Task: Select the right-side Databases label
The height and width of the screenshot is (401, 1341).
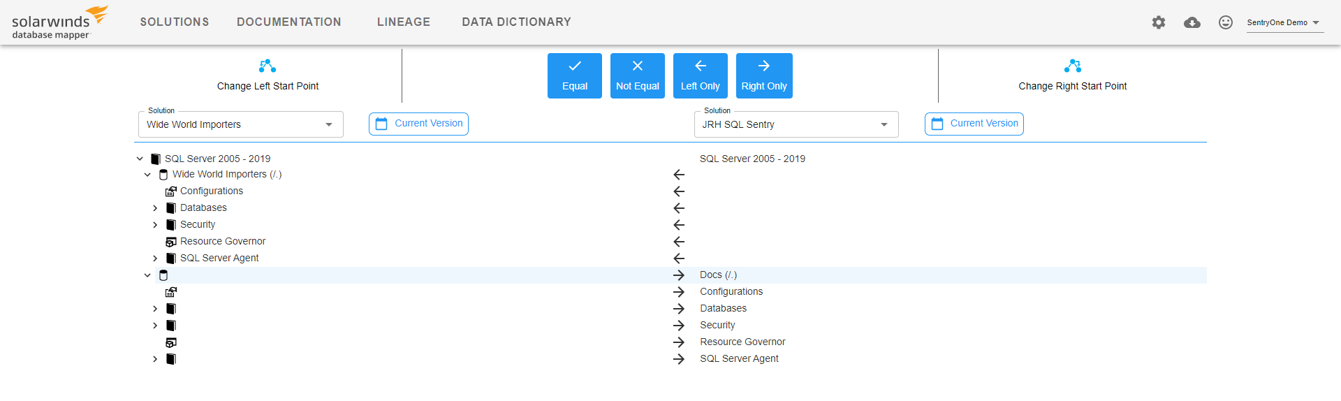Action: click(x=723, y=309)
